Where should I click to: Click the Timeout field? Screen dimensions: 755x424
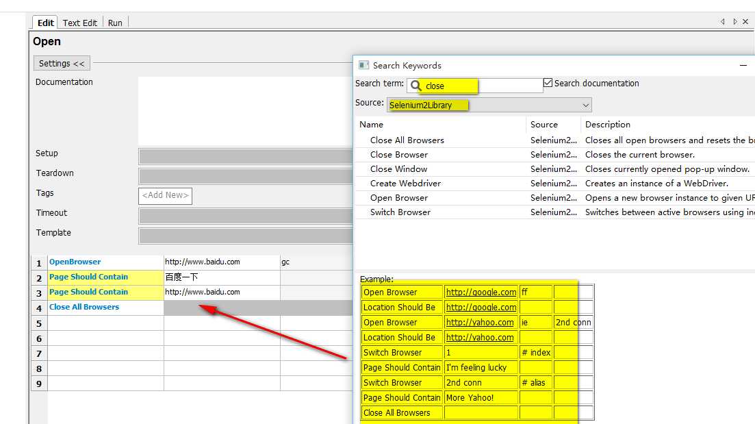246,216
